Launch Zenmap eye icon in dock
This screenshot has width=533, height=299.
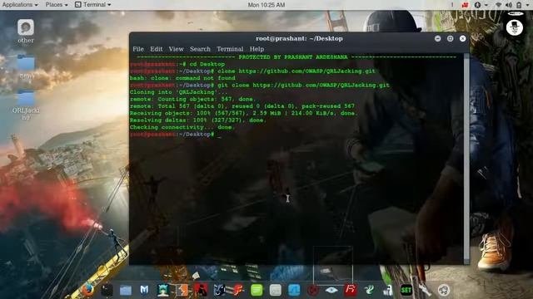click(x=331, y=290)
